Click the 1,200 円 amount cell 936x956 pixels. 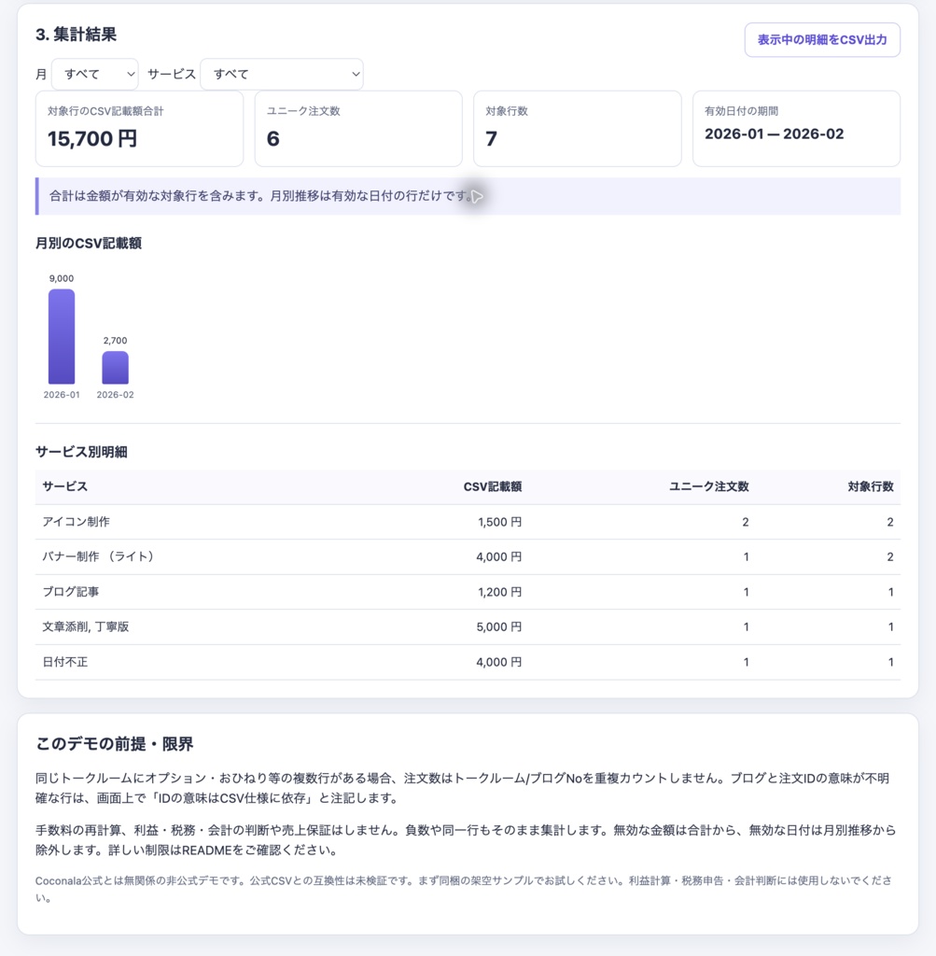[x=499, y=592]
